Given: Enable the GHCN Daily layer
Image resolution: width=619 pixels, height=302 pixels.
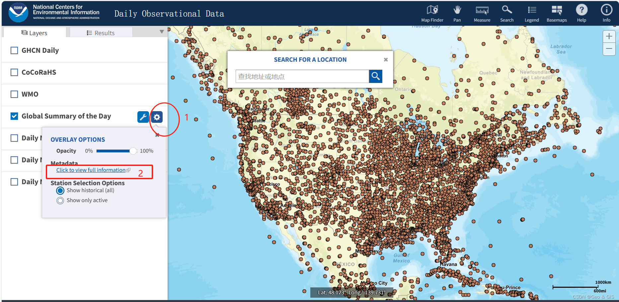Looking at the screenshot, I should [14, 50].
